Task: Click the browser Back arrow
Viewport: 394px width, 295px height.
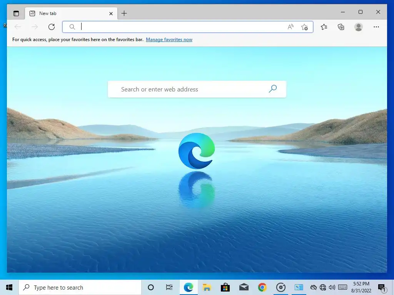Action: pos(18,27)
